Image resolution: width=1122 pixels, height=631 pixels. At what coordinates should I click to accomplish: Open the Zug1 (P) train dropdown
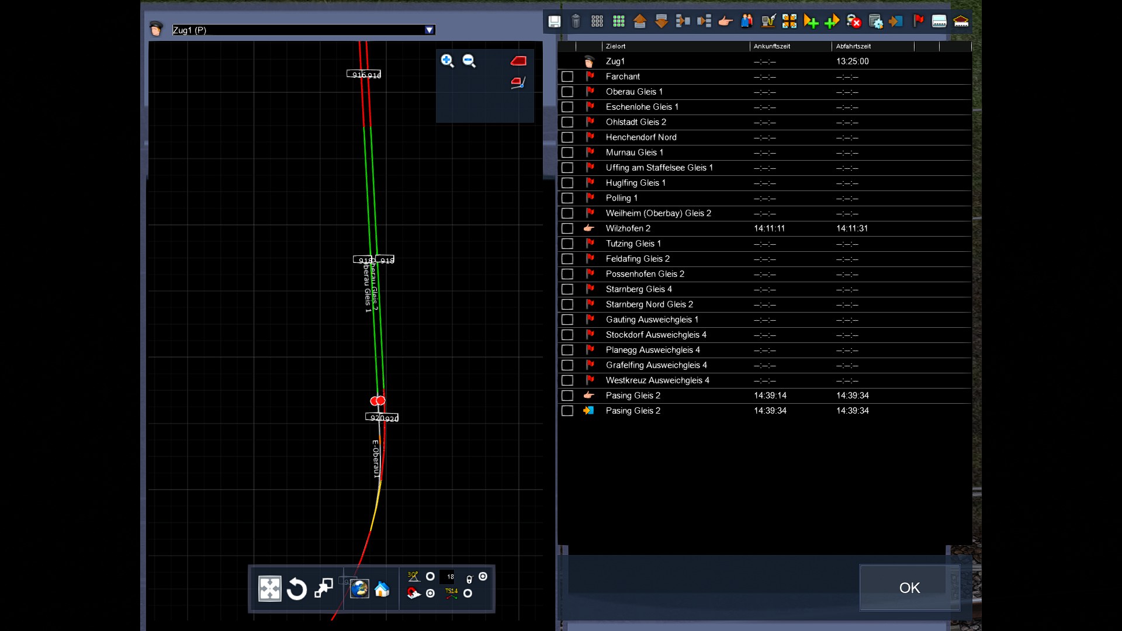(x=430, y=30)
